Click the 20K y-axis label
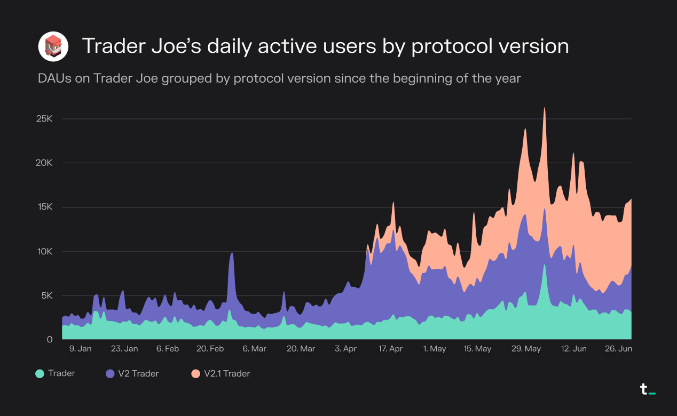The width and height of the screenshot is (677, 416). [44, 163]
